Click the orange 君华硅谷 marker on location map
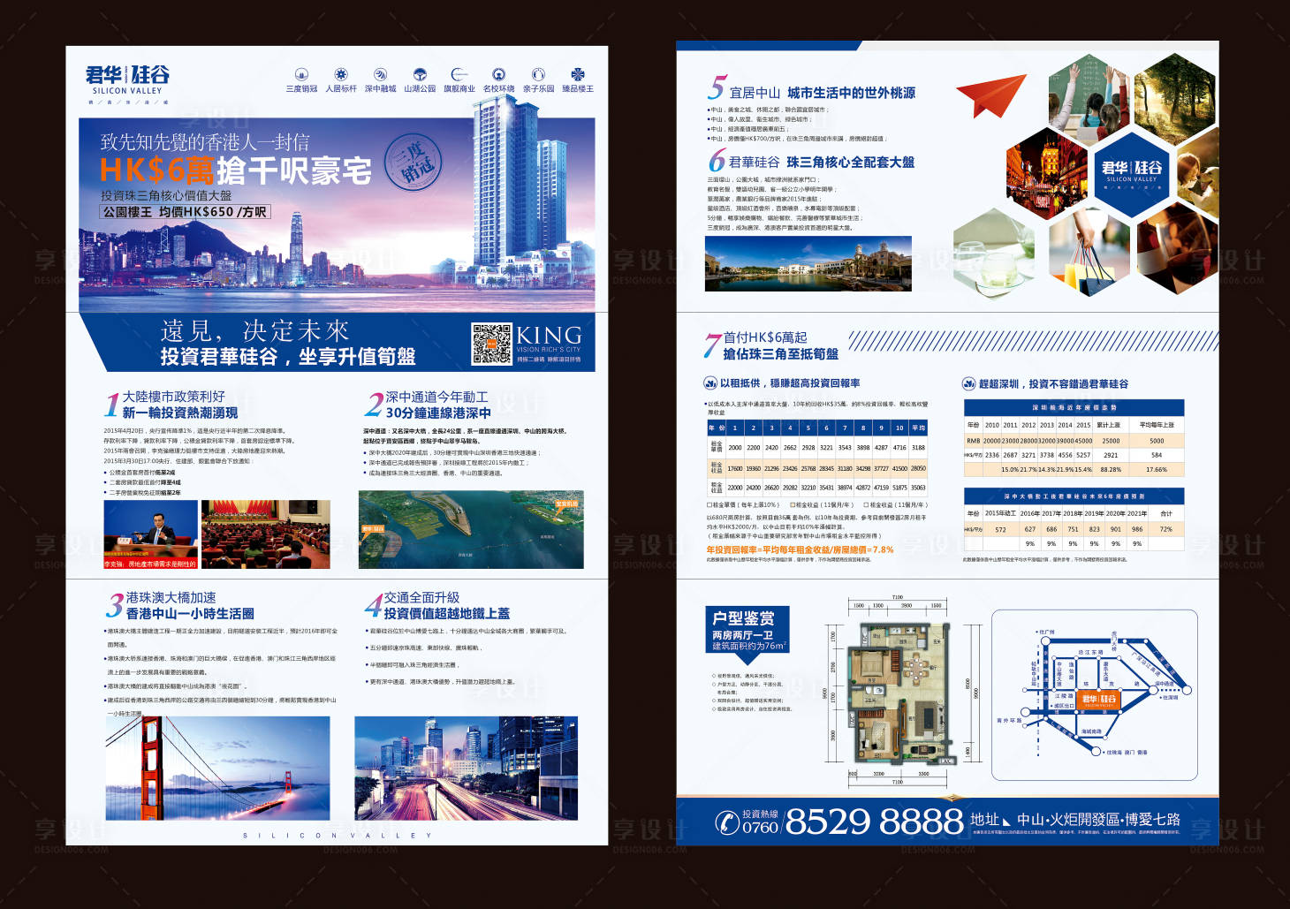The width and height of the screenshot is (1290, 909). [x=1098, y=699]
